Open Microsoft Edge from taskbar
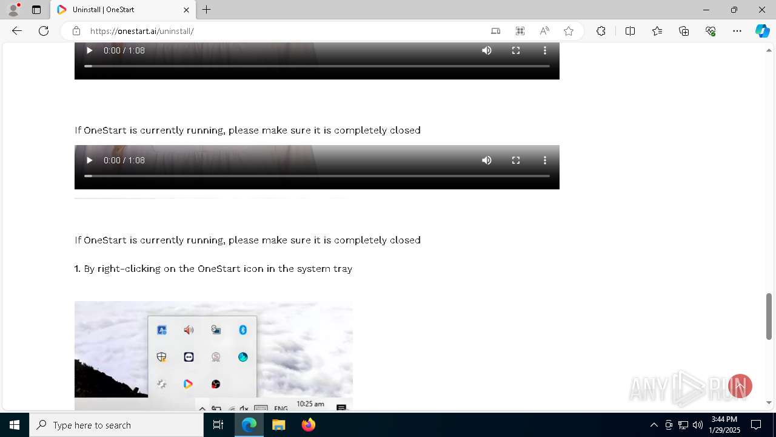Image resolution: width=776 pixels, height=437 pixels. 249,425
